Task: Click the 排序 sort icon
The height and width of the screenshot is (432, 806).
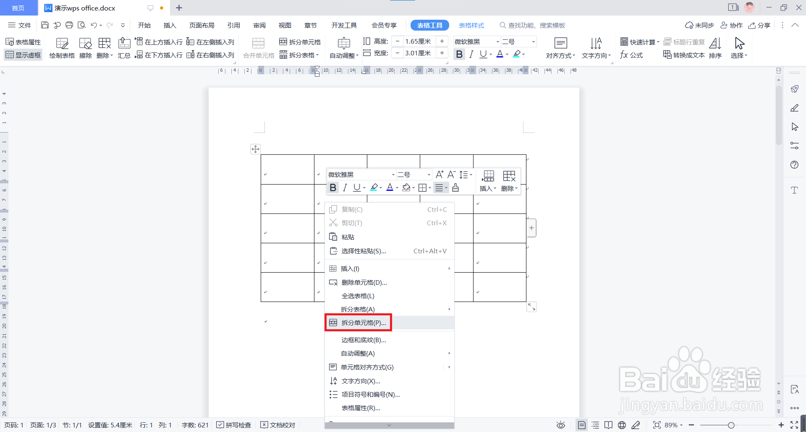Action: coord(715,48)
